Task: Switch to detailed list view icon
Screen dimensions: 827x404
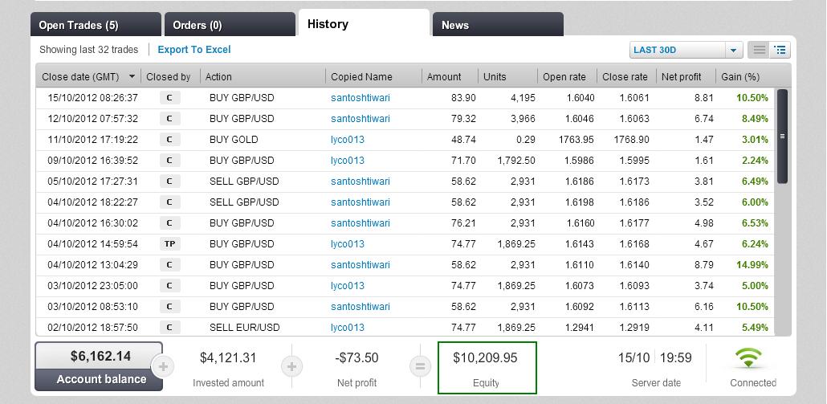Action: point(780,50)
